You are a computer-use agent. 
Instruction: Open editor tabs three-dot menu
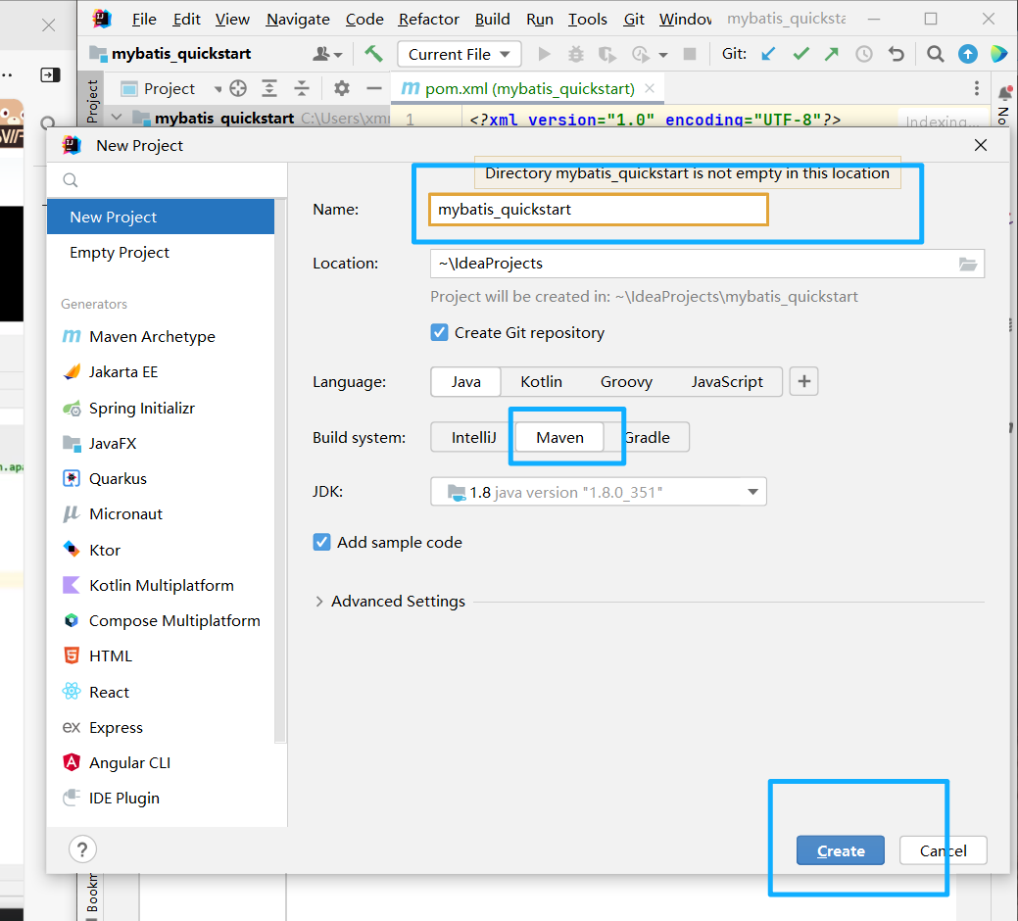point(977,88)
